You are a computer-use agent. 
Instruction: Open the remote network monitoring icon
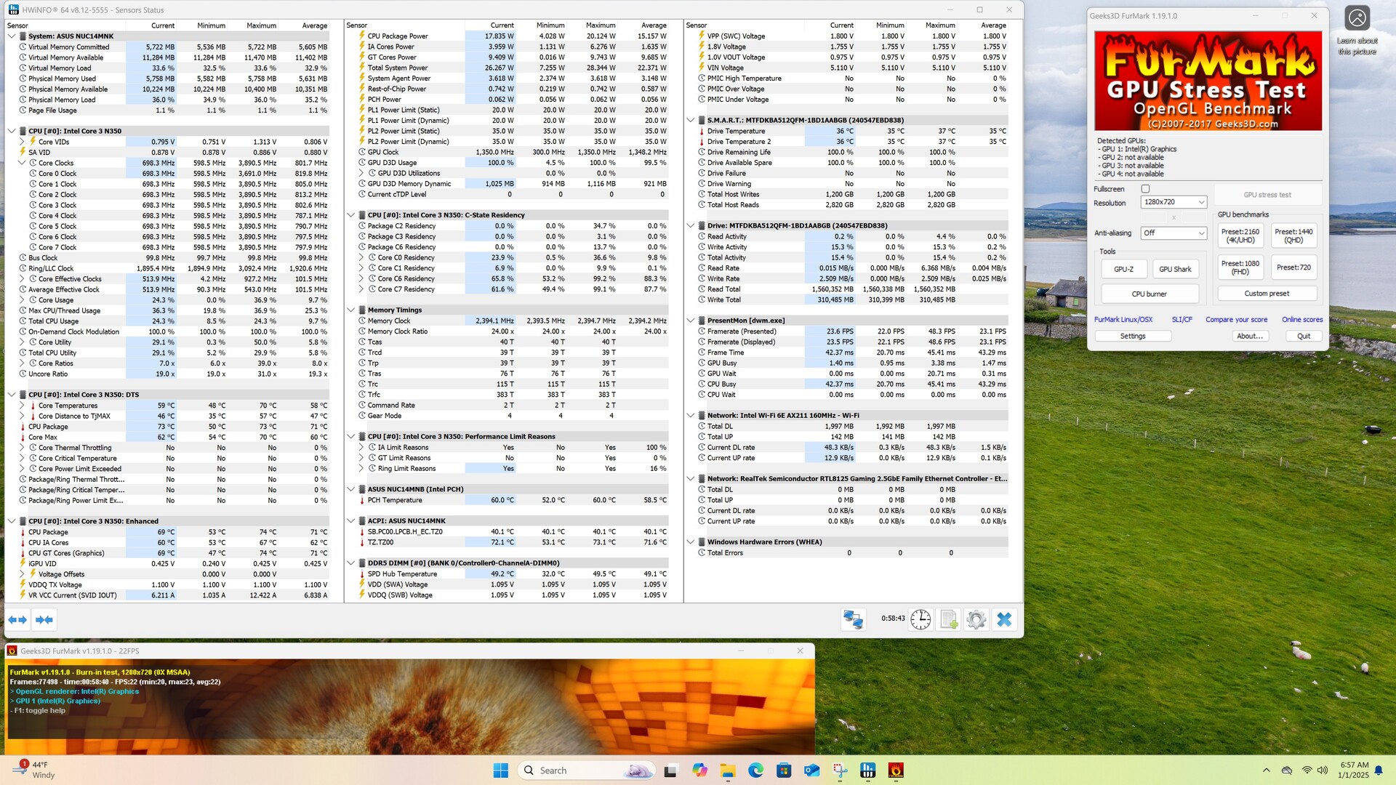(x=853, y=619)
